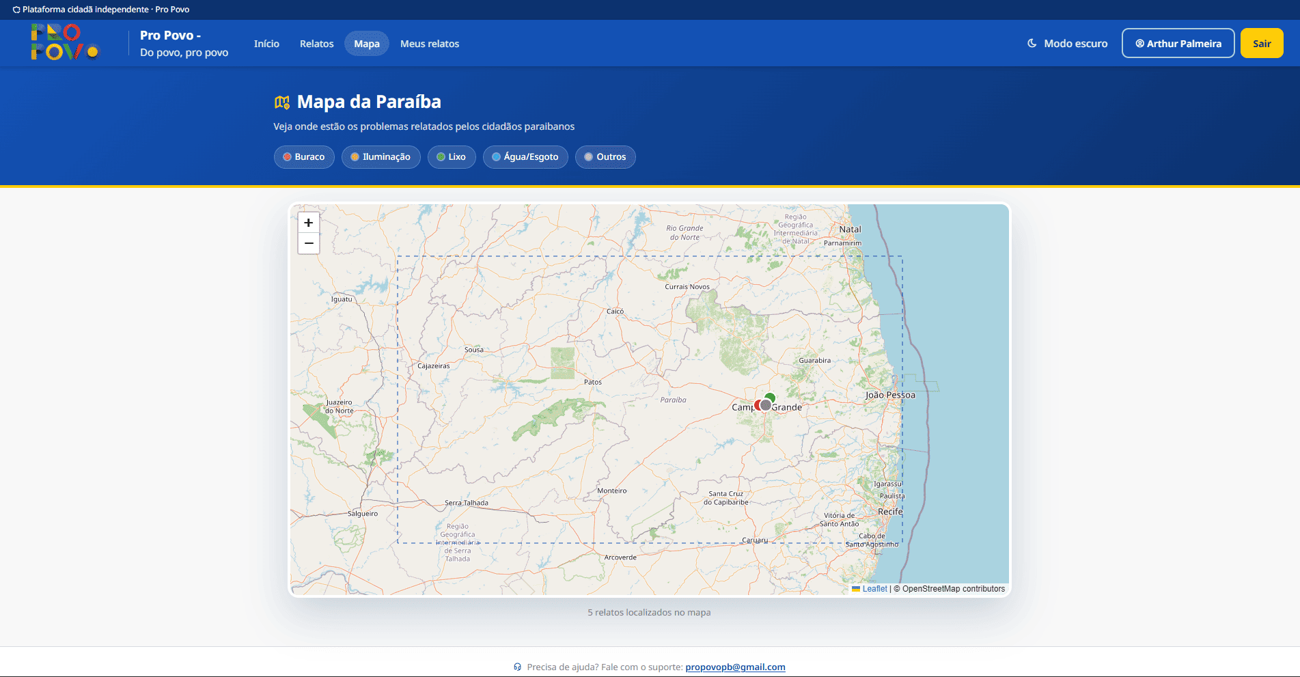
Task: Click the Serra Talhada label on map
Action: pyautogui.click(x=467, y=503)
